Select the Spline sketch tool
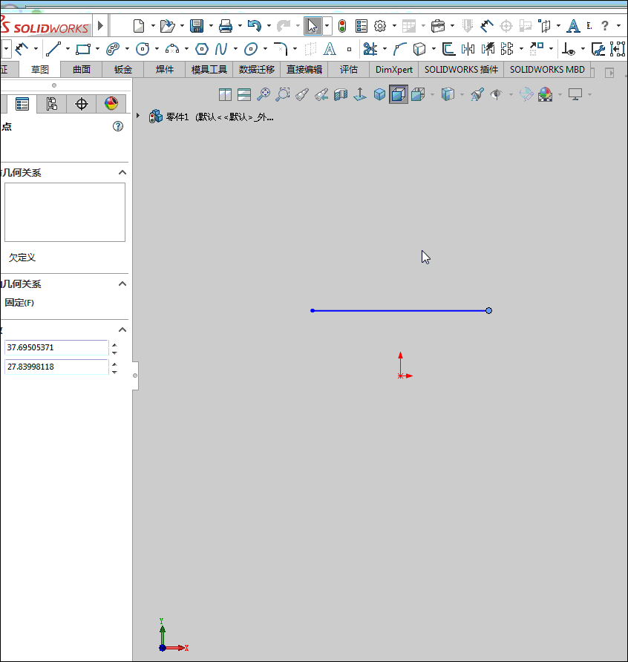 coord(221,50)
